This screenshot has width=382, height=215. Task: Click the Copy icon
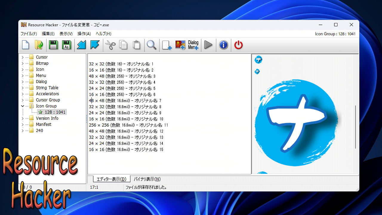(123, 45)
